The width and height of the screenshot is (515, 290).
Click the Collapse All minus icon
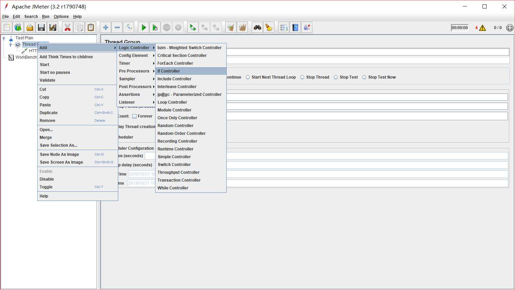point(117,27)
